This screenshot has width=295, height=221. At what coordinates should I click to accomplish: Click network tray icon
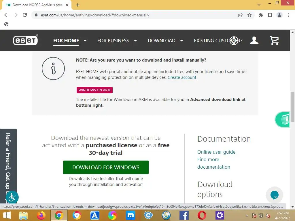(x=261, y=216)
